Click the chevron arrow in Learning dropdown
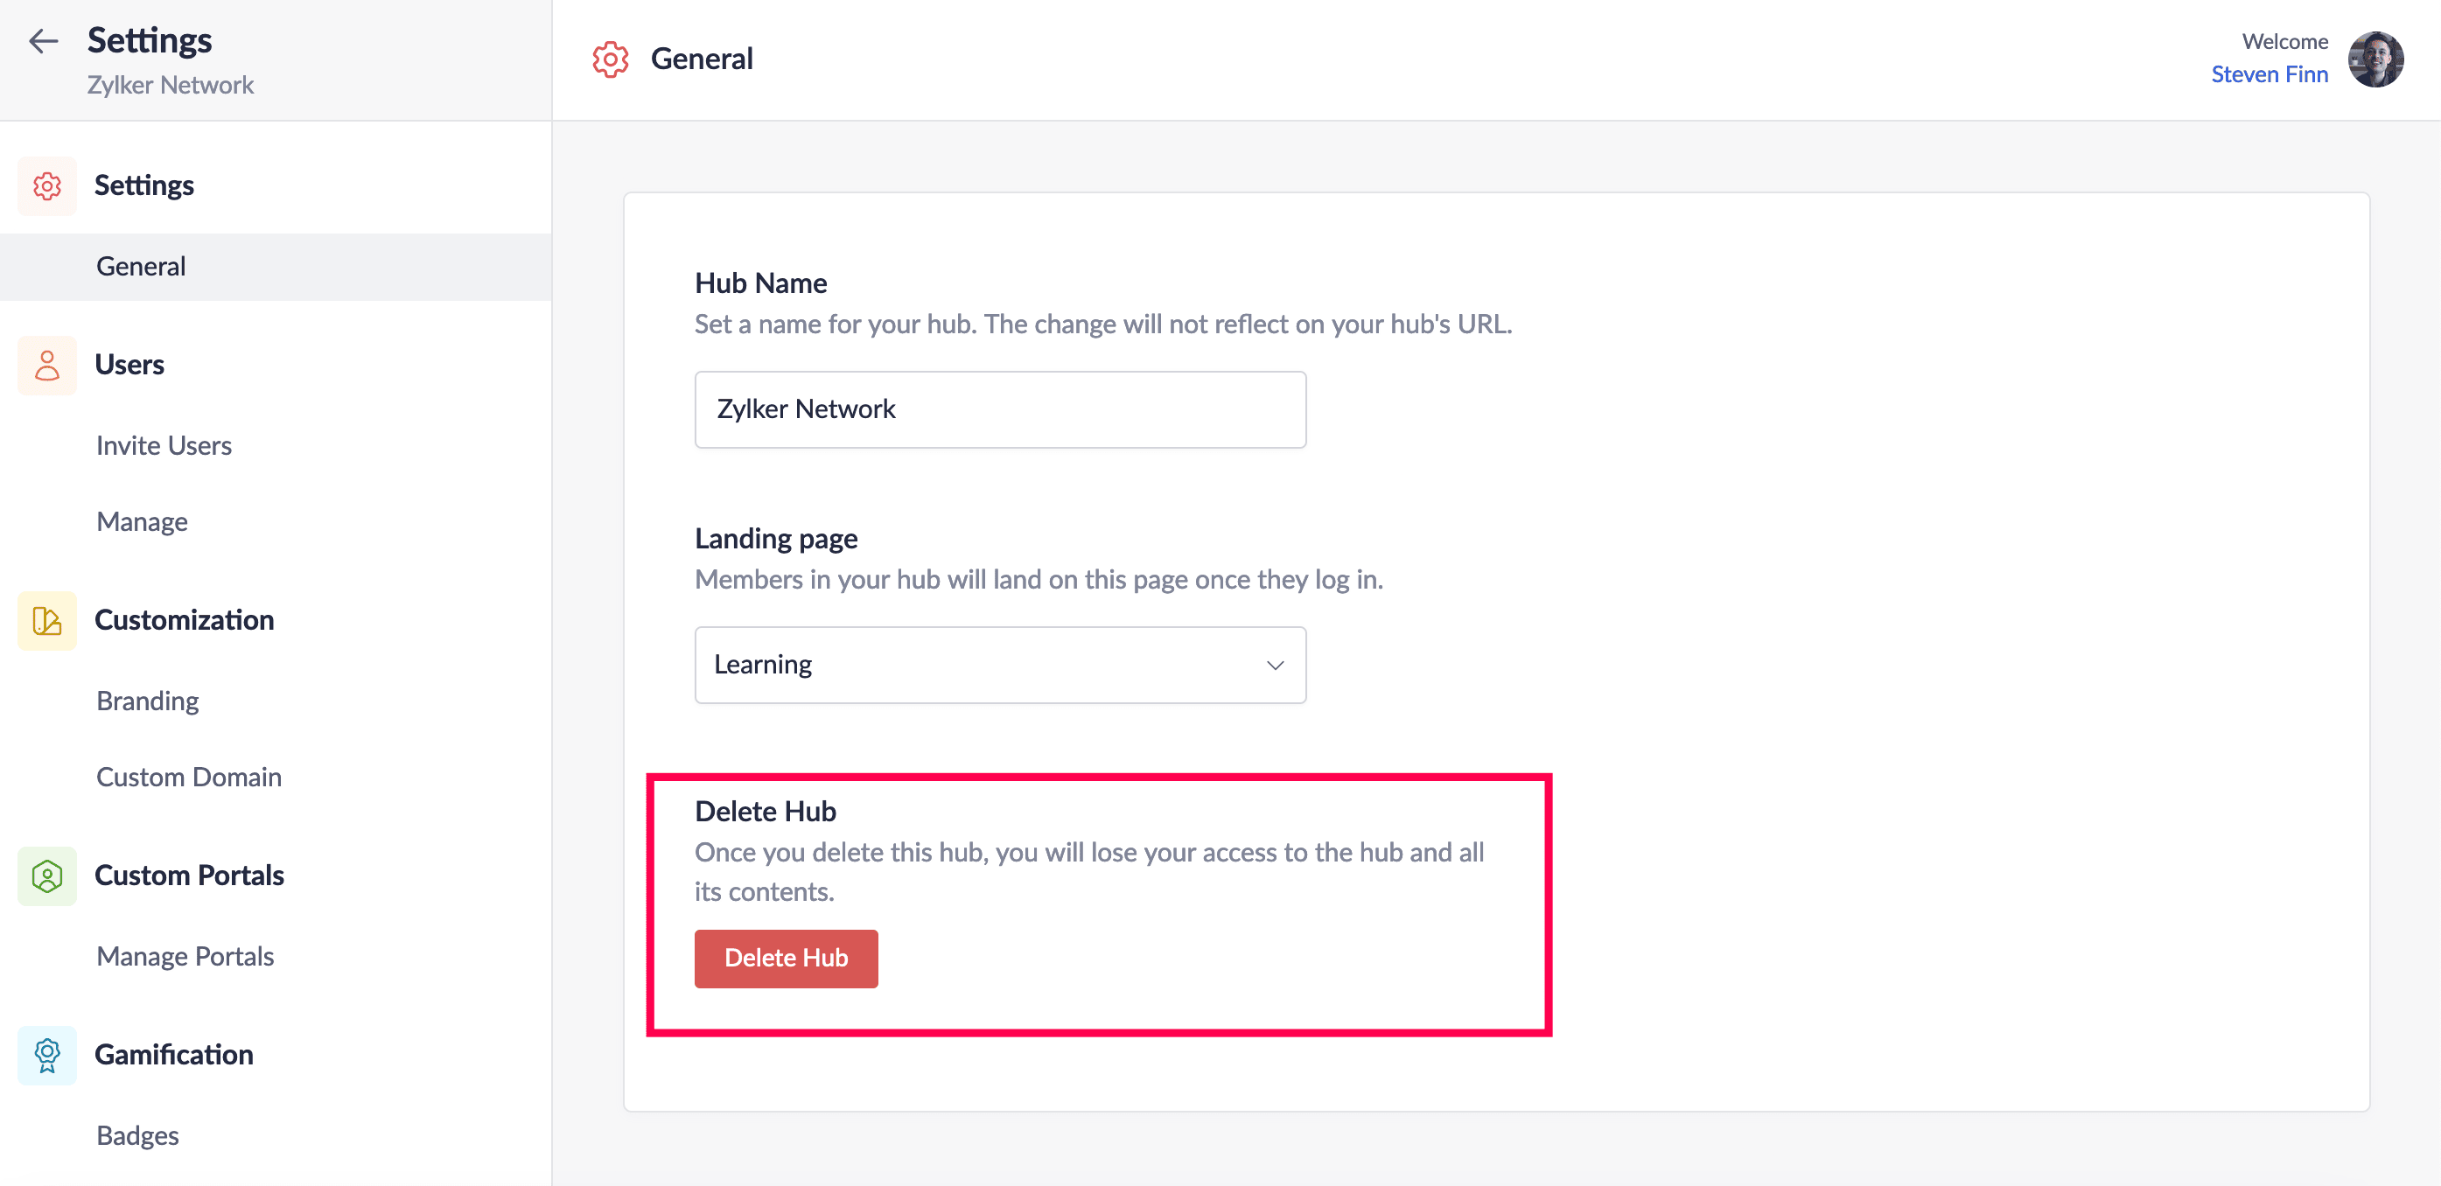The image size is (2441, 1186). pyautogui.click(x=1275, y=665)
